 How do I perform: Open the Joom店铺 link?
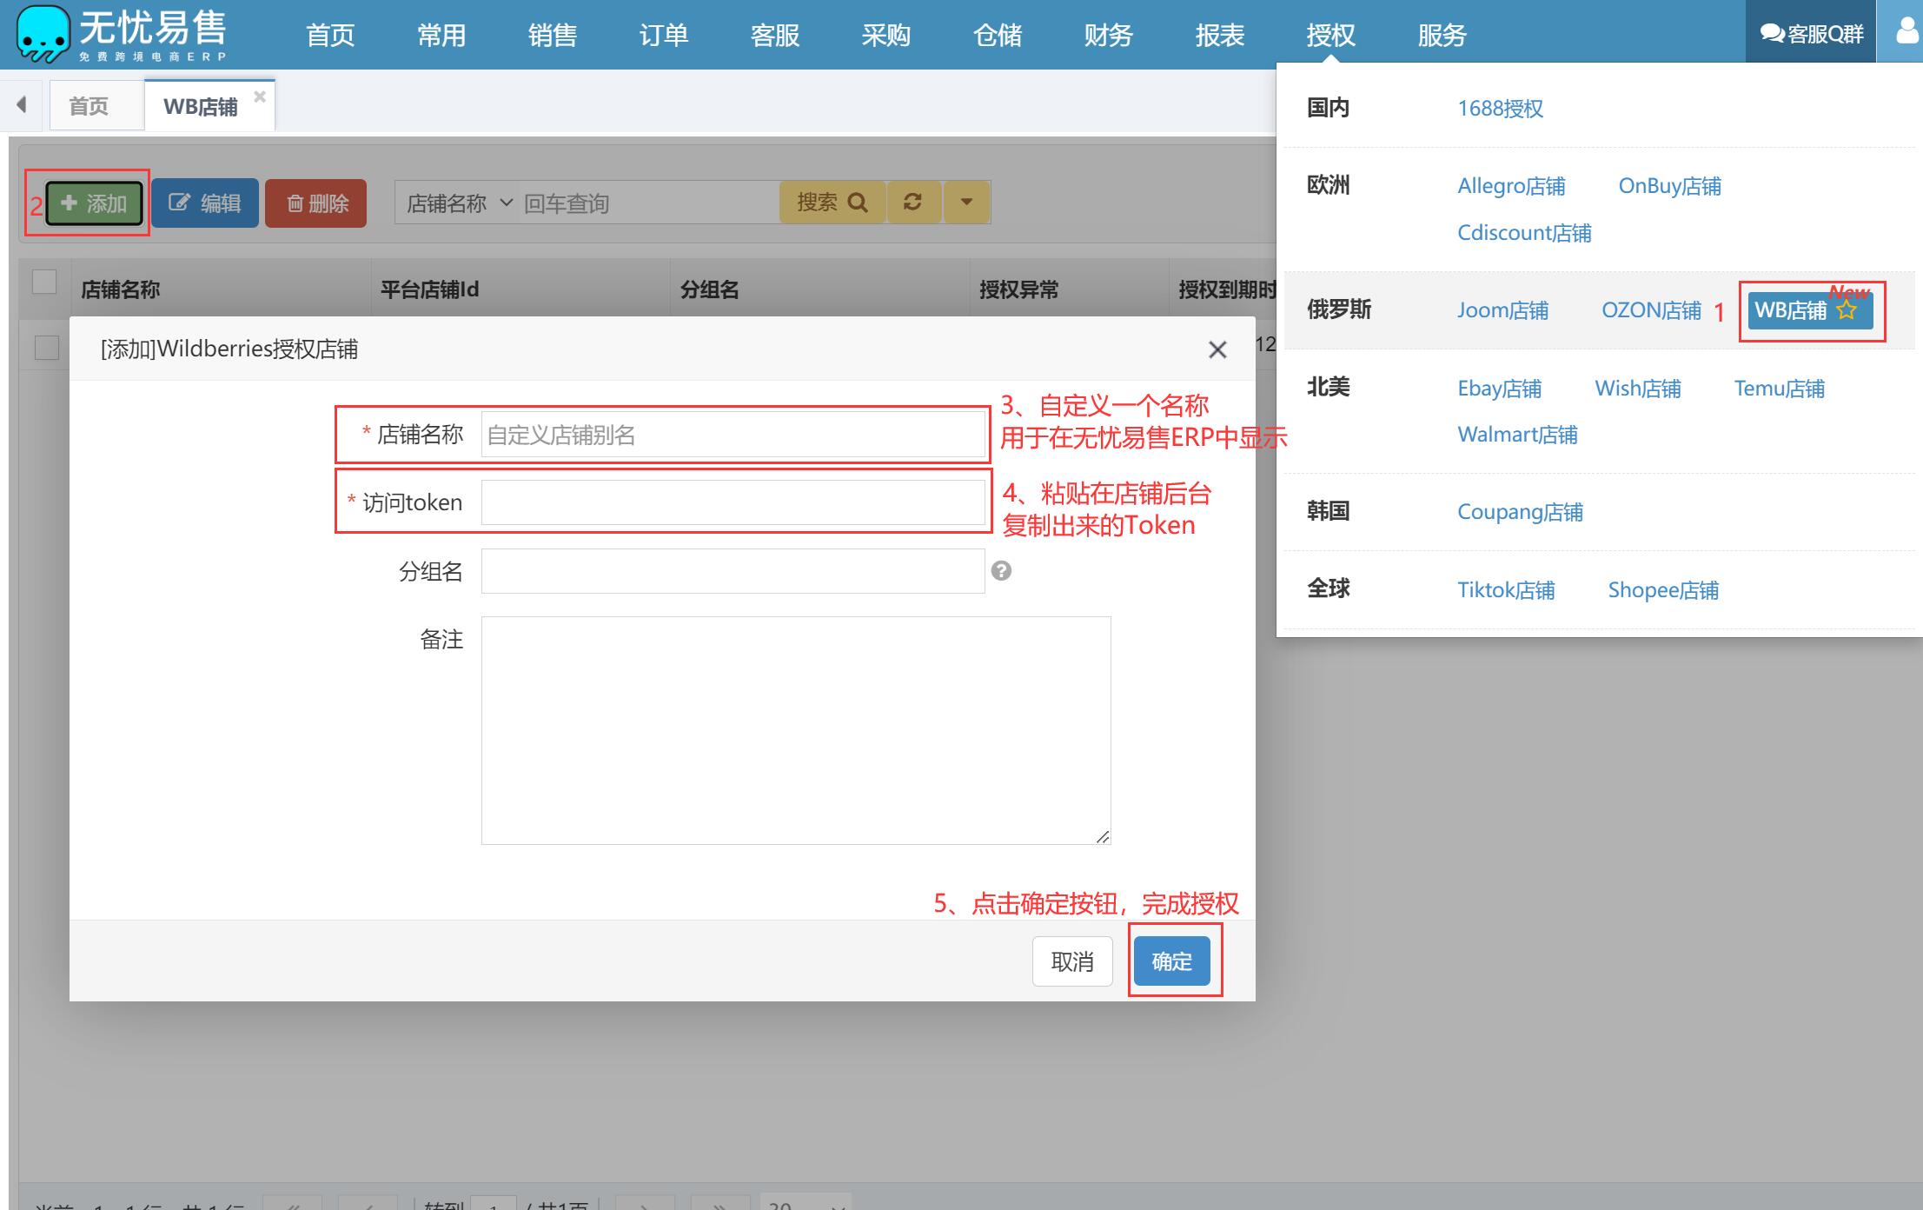click(1502, 310)
